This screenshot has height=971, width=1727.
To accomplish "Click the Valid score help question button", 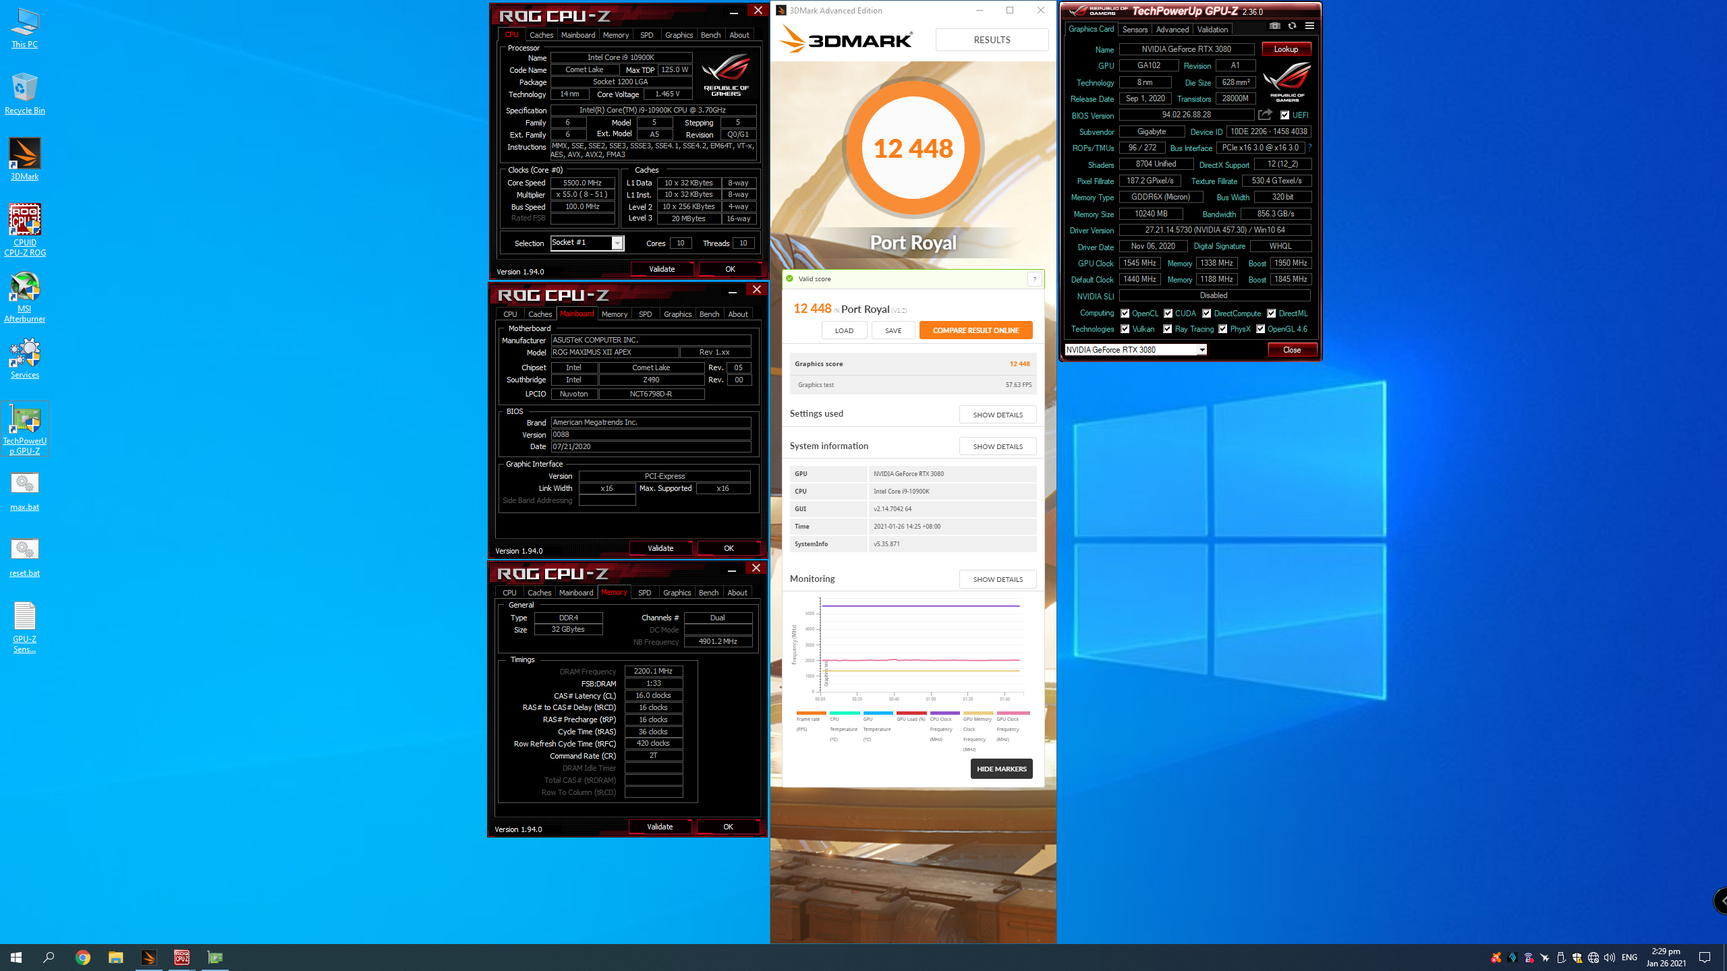I will point(1034,279).
